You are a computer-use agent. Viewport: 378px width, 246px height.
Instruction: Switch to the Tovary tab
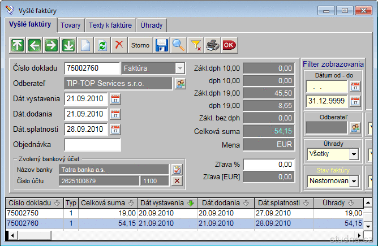(71, 25)
